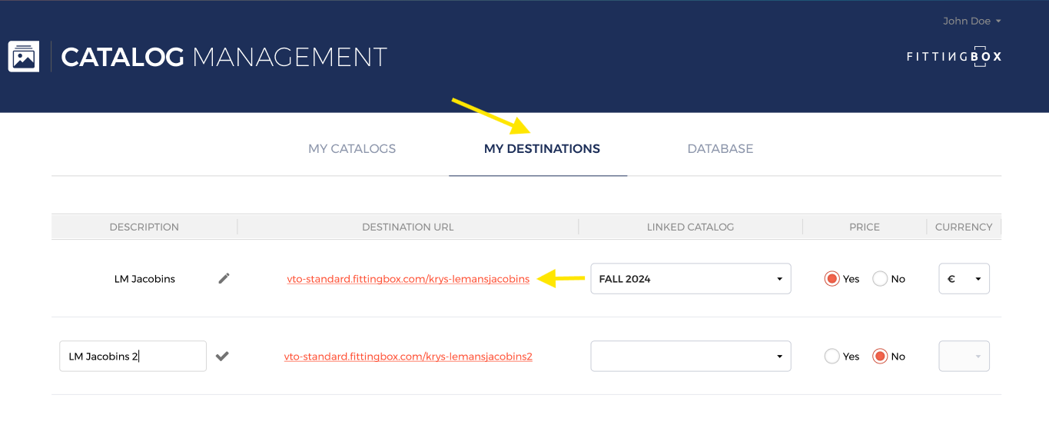Open the FALL 2024 linked catalog dropdown
Image resolution: width=1049 pixels, height=428 pixels.
[x=690, y=279]
